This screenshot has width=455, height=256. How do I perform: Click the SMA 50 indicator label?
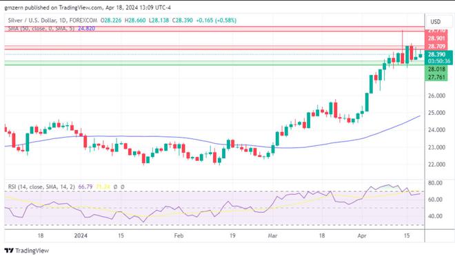pos(41,28)
